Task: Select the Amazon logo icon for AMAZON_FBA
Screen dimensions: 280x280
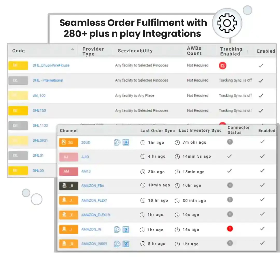Action: [68, 186]
